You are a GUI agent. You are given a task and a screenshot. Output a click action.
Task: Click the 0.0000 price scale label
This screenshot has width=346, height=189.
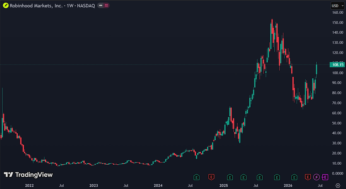(x=338, y=173)
